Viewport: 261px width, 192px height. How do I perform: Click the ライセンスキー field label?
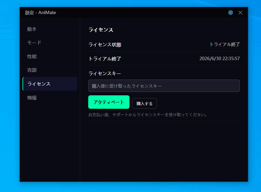pyautogui.click(x=105, y=74)
